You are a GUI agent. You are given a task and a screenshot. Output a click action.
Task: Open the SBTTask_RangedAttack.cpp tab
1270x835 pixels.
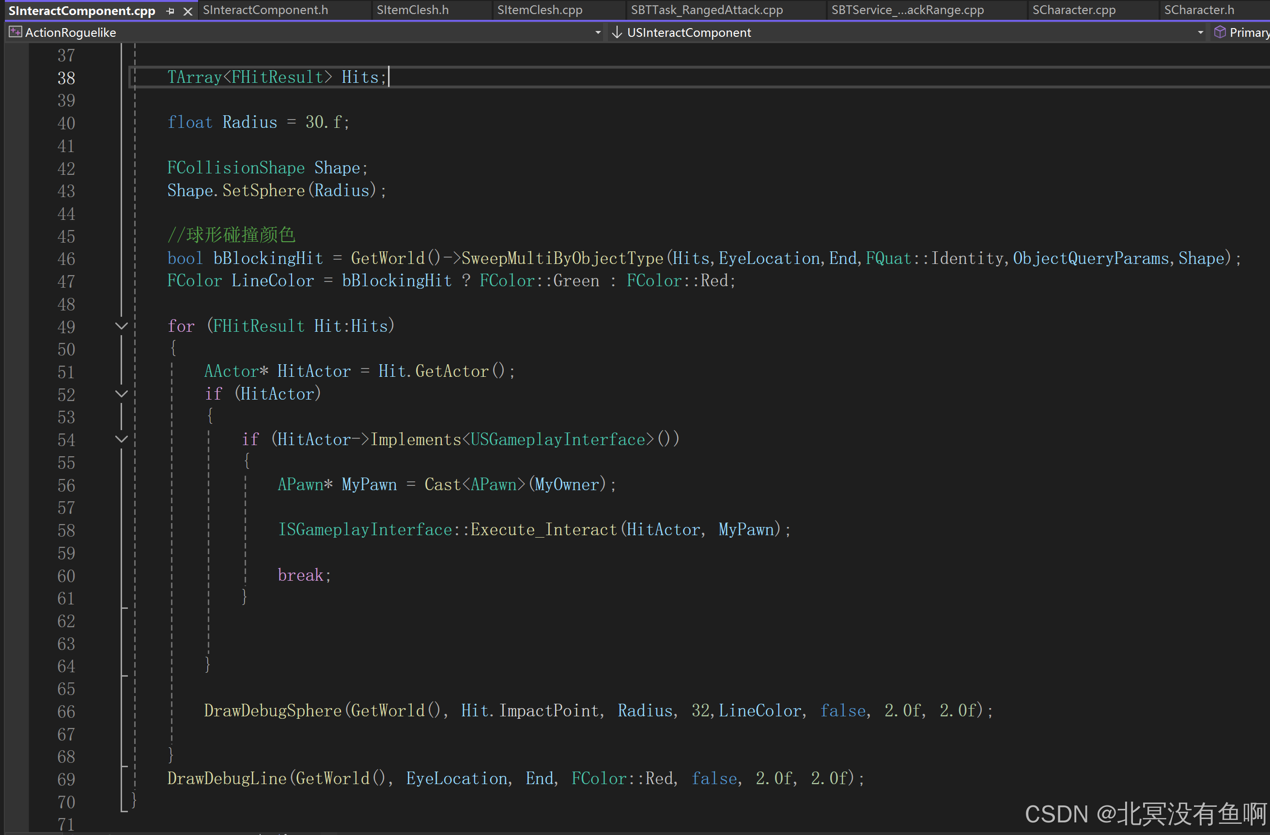(x=707, y=10)
